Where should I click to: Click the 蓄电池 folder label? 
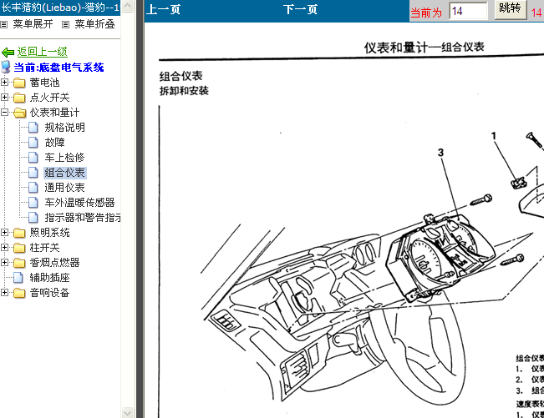click(45, 83)
